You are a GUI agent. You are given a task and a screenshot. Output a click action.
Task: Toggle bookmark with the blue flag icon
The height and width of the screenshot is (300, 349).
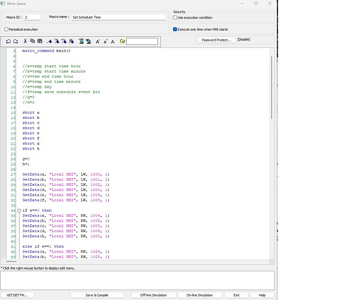tap(49, 41)
